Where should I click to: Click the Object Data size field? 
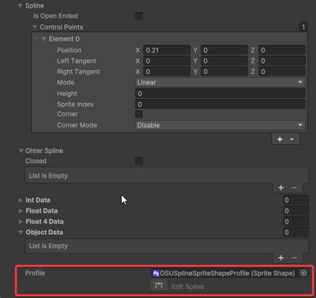[296, 232]
